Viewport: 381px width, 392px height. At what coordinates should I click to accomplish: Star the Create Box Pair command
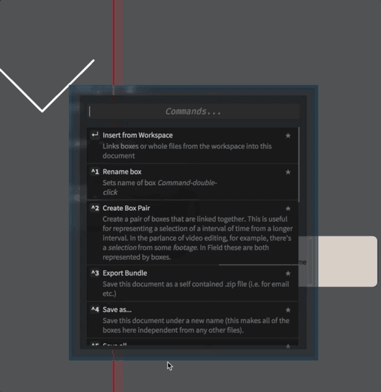click(x=288, y=208)
